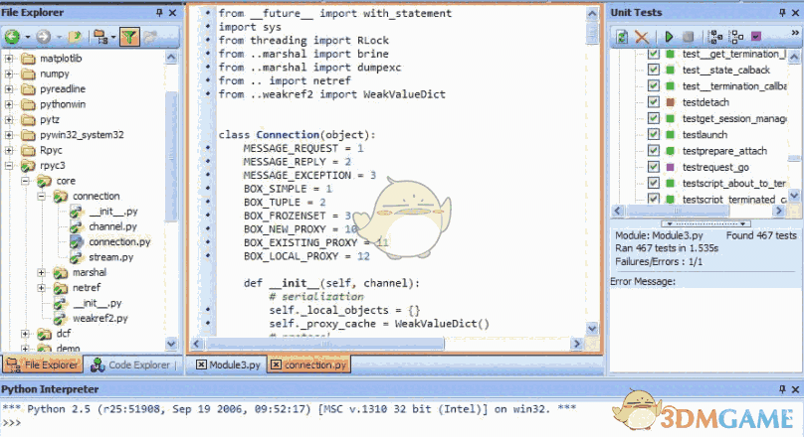Refresh the unit tests list
This screenshot has height=437, width=804.
(x=622, y=37)
